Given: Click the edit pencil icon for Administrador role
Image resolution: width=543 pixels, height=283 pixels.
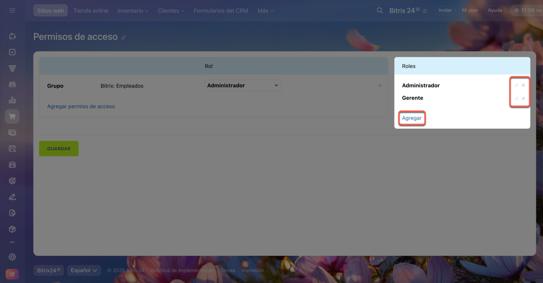Looking at the screenshot, I should point(516,86).
